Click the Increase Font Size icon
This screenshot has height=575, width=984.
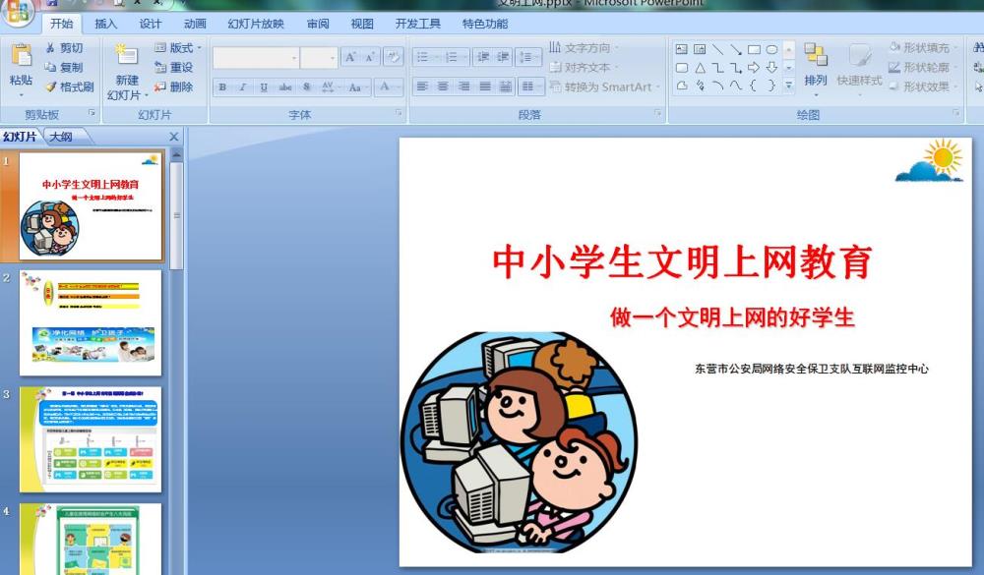pyautogui.click(x=350, y=57)
